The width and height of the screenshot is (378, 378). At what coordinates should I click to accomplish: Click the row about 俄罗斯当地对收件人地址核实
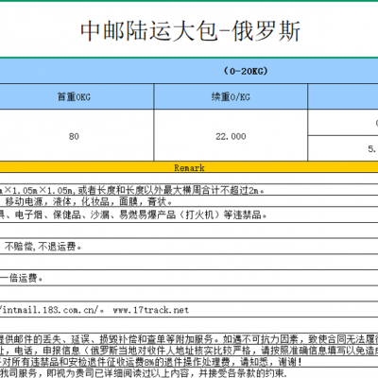tap(189, 350)
